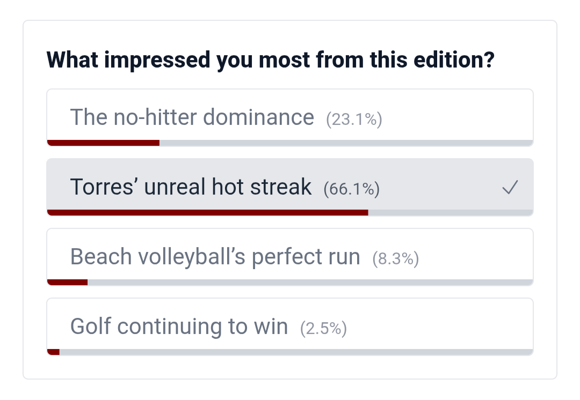This screenshot has width=580, height=400.
Task: Click the poll question heading
Action: 270,60
